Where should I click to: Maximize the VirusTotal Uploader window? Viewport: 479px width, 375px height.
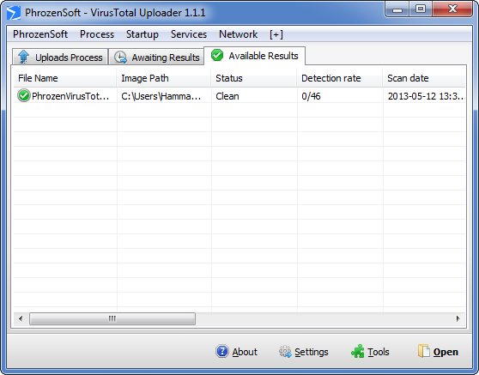pos(421,9)
